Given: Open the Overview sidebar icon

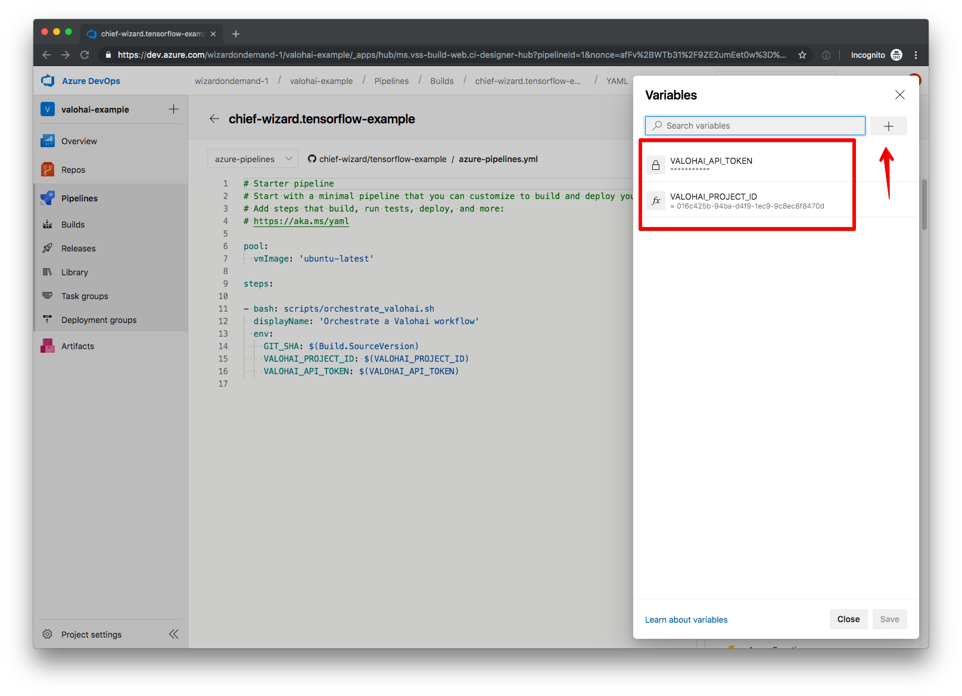Looking at the screenshot, I should click(x=48, y=141).
